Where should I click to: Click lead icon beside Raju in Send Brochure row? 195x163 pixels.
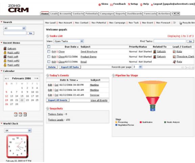tap(174, 51)
